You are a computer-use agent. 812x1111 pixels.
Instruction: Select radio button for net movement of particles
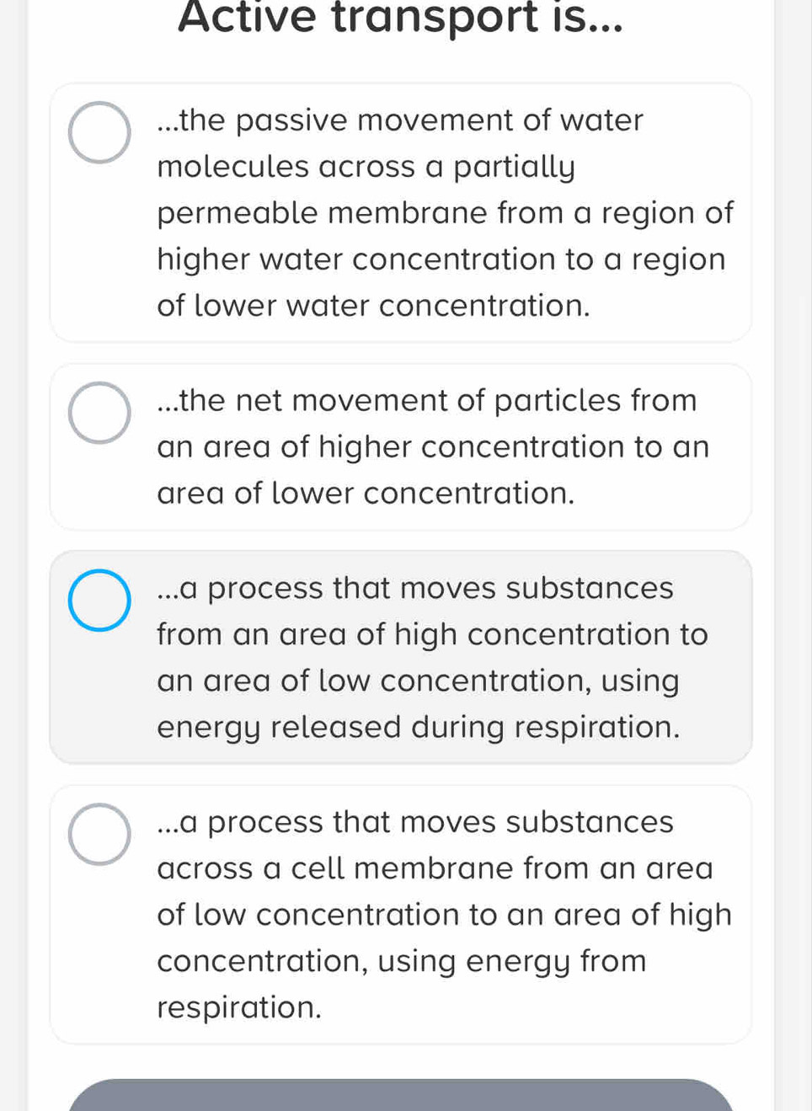tap(99, 413)
